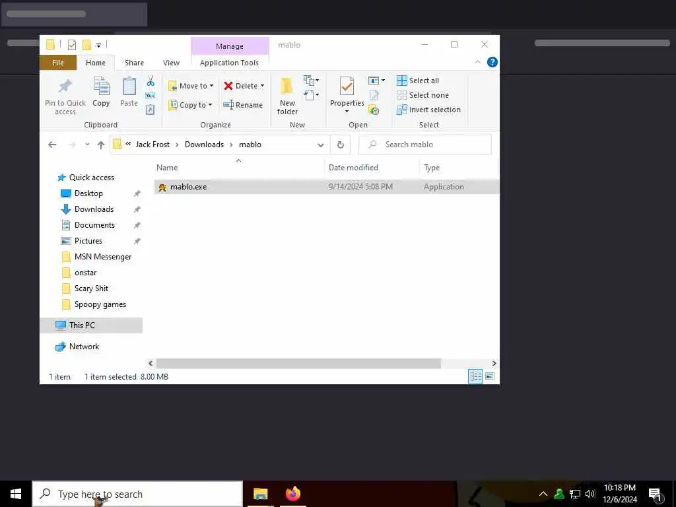The height and width of the screenshot is (507, 676).
Task: Expand the Delete dropdown arrow
Action: point(262,86)
